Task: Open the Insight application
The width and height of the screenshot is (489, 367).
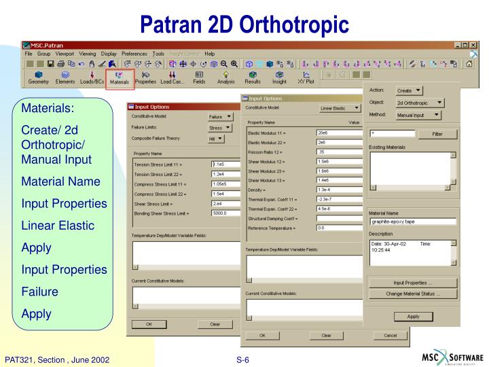Action: click(x=279, y=77)
